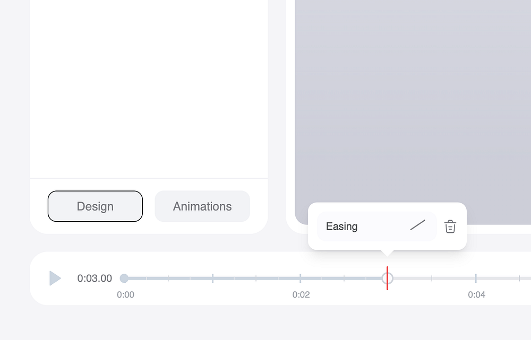Click the gray canvas preview area

click(x=413, y=106)
